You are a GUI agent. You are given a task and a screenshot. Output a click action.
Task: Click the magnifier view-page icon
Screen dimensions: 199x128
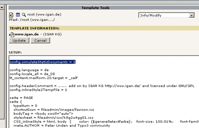point(24,15)
